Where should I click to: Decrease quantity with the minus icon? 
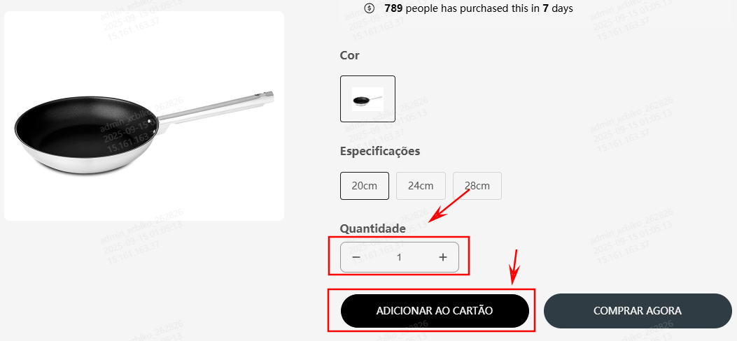[356, 257]
